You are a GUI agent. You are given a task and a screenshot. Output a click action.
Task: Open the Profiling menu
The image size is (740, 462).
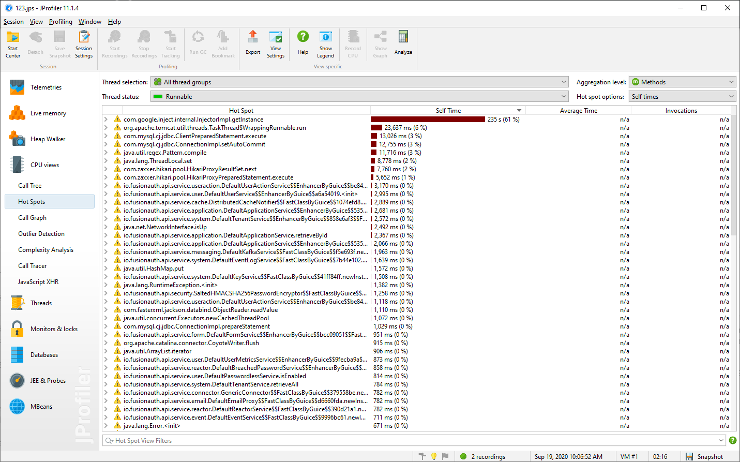61,22
